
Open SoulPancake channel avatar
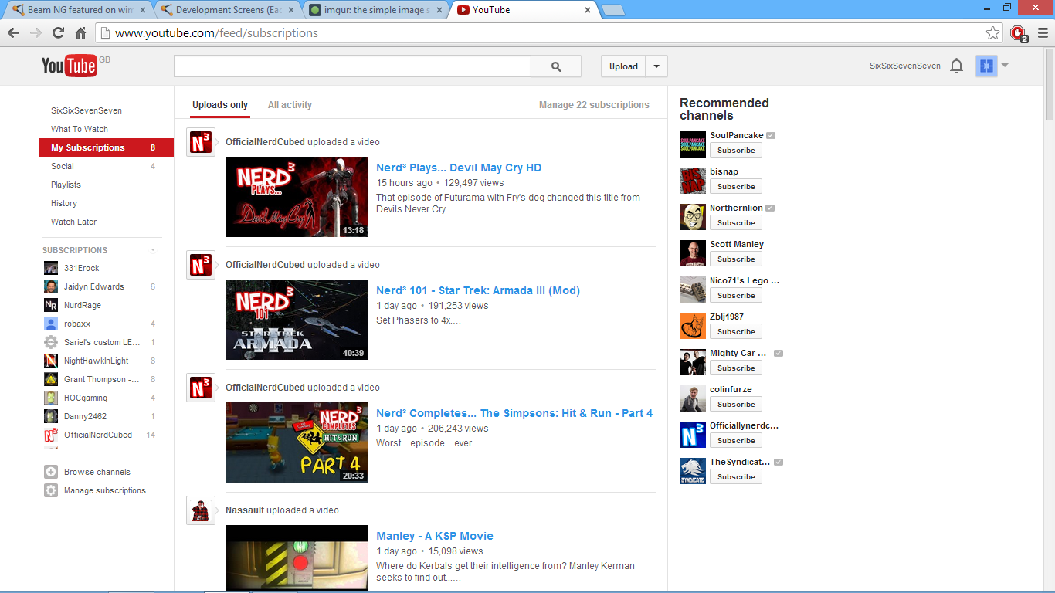[693, 144]
